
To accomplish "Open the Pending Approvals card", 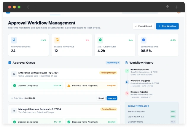I will point(72,45).
